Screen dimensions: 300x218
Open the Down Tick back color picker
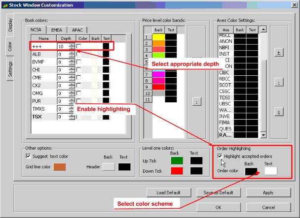click(177, 171)
